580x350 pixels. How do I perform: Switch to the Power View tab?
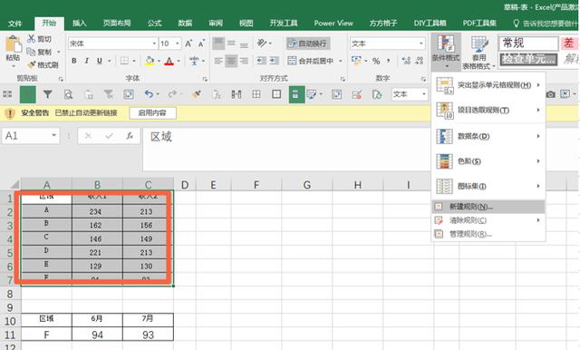click(x=333, y=24)
